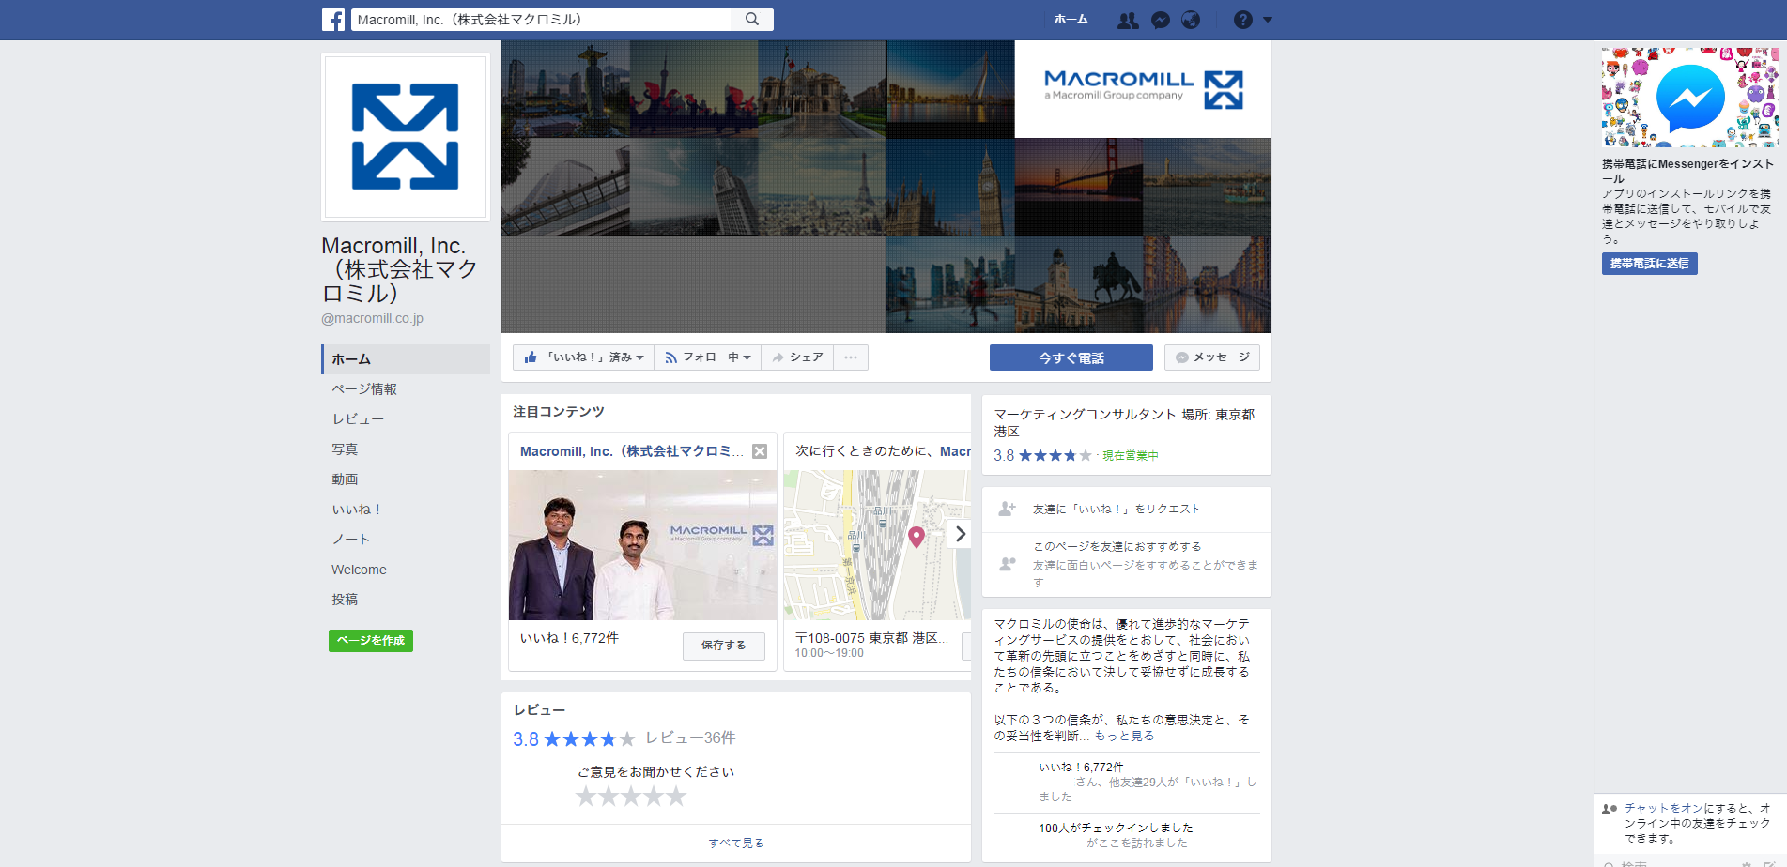This screenshot has width=1787, height=867.
Task: Open the Macromill cover photo logo
Action: pos(1143,89)
